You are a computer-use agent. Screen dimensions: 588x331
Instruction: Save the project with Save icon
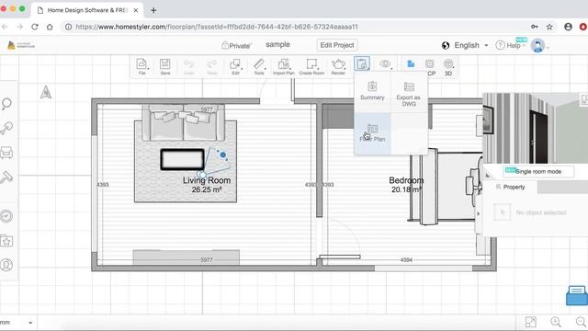[165, 66]
